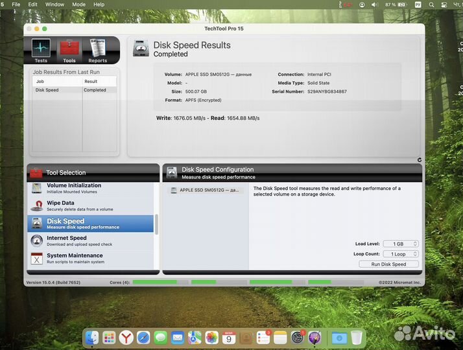Click the Result column header
This screenshot has height=350, width=463.
pyautogui.click(x=99, y=81)
